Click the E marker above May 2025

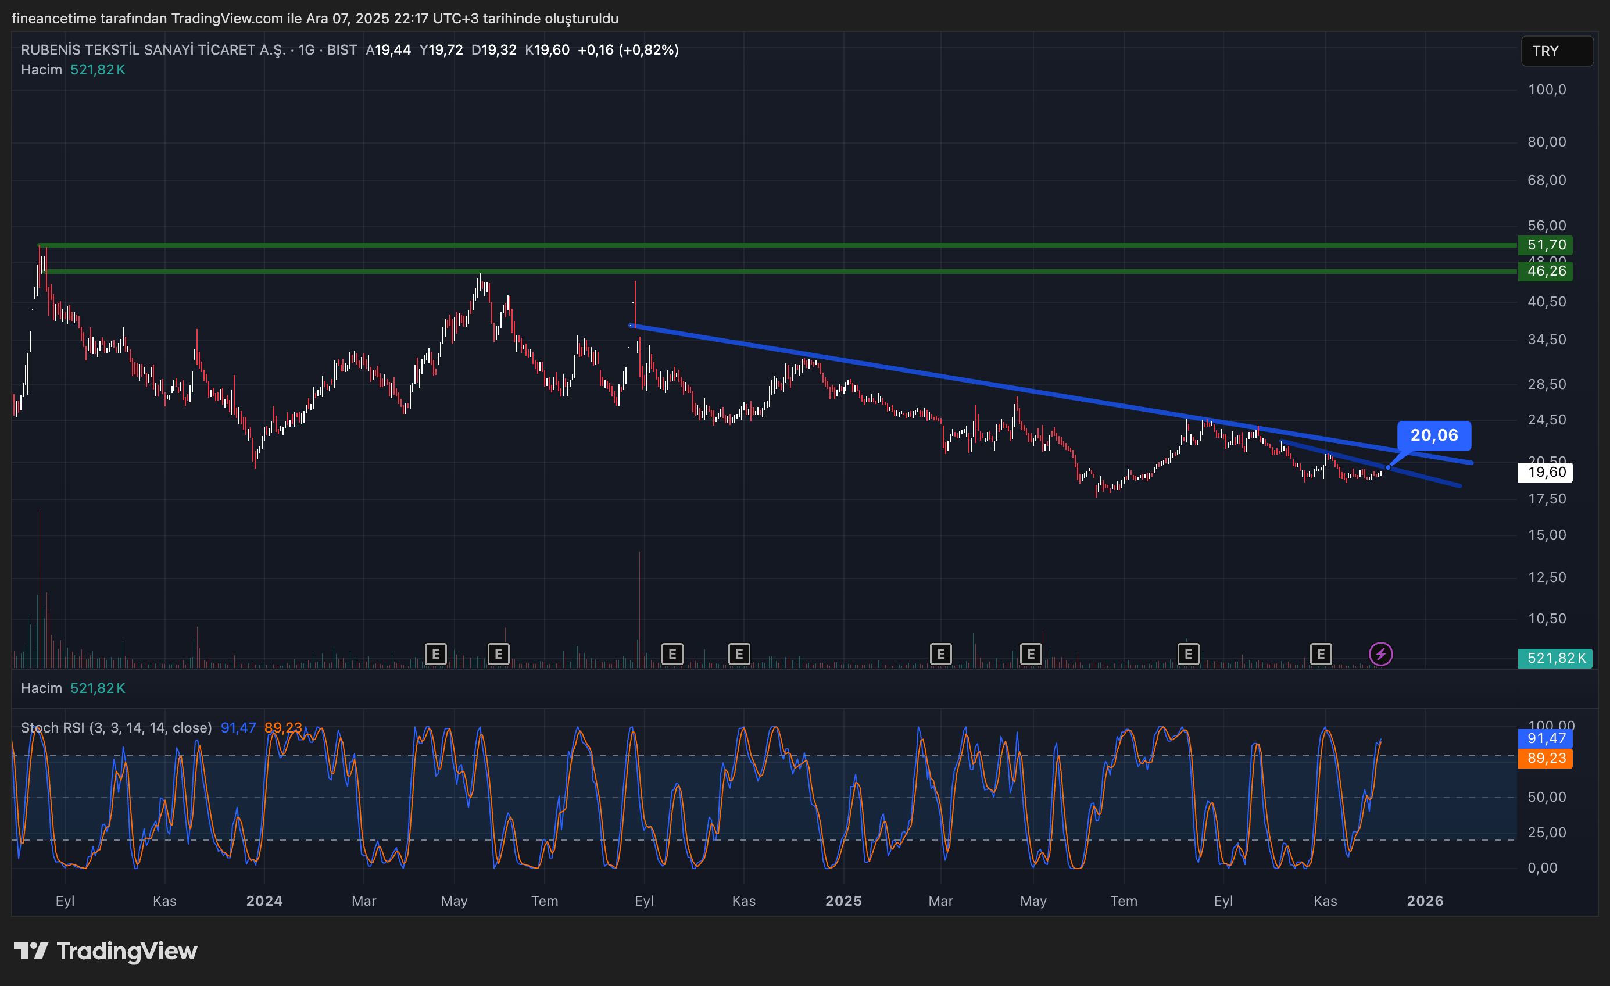coord(1031,653)
